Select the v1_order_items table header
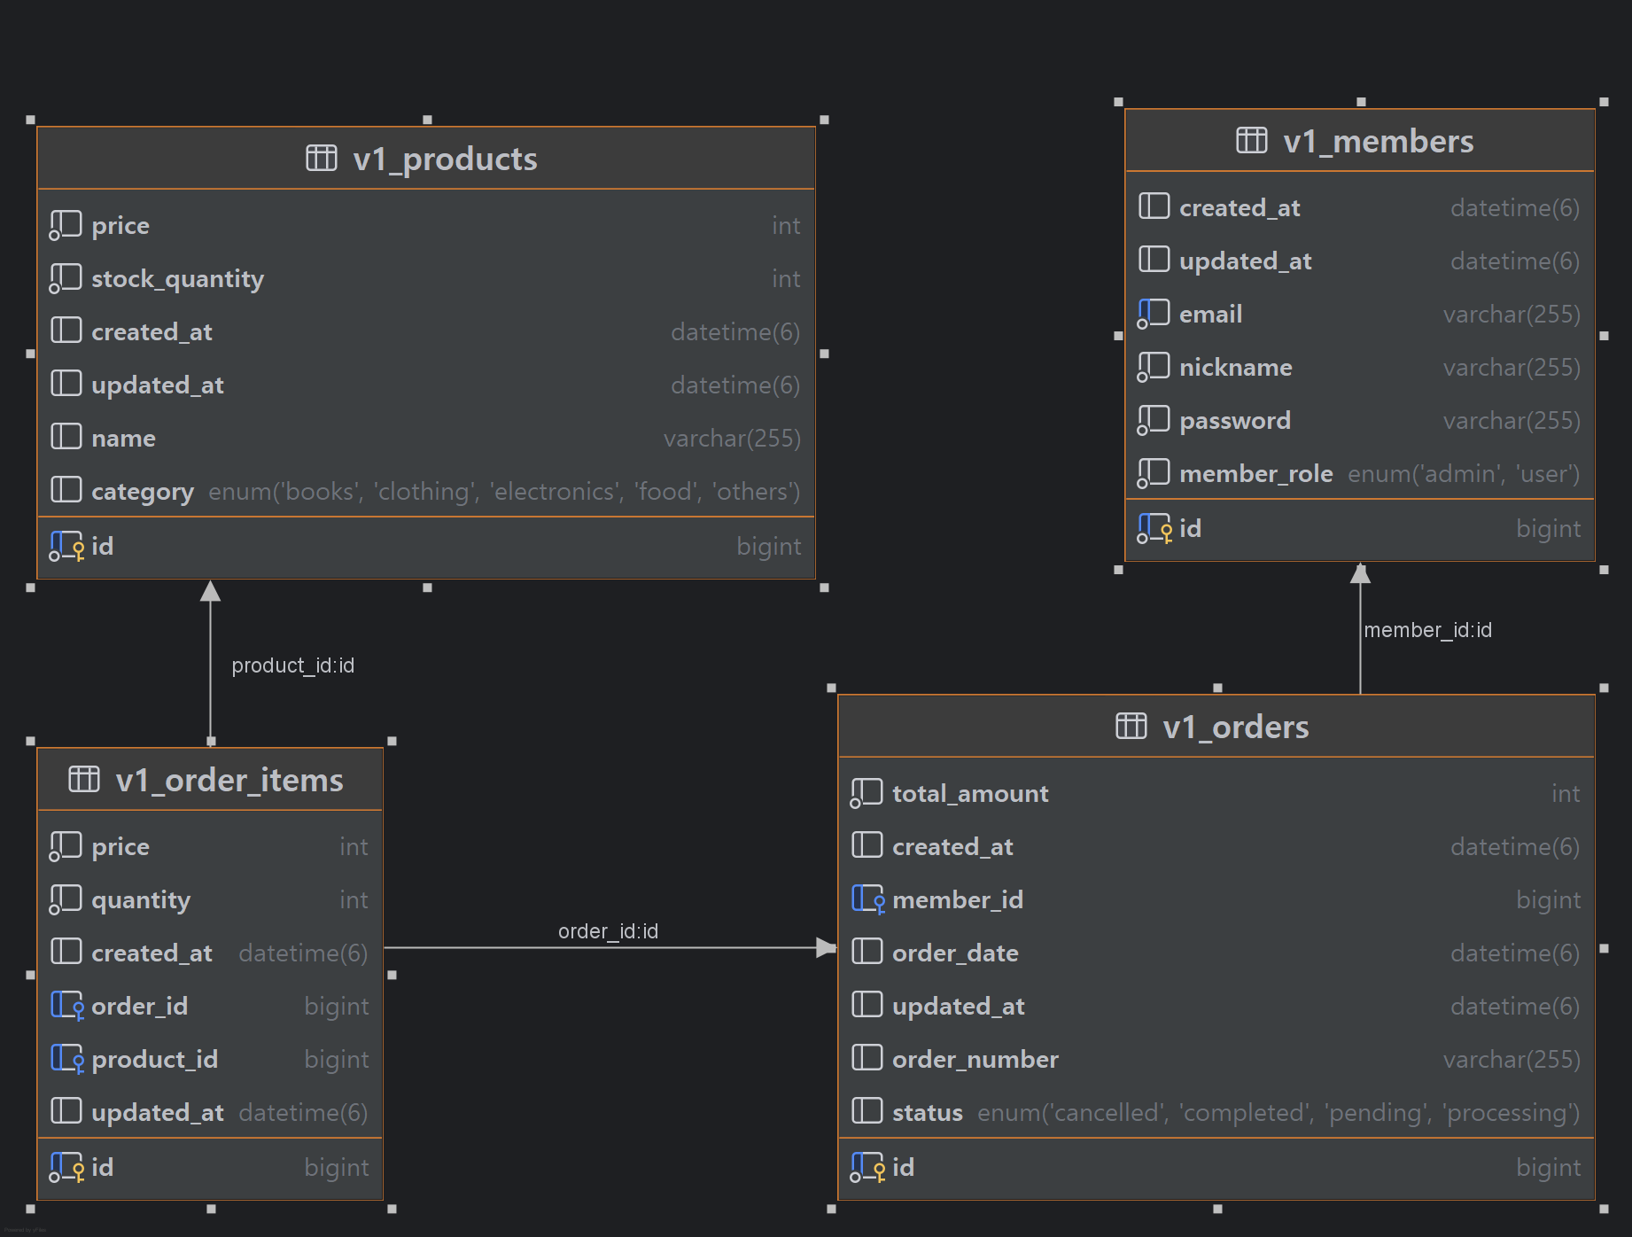The width and height of the screenshot is (1632, 1237). [210, 780]
